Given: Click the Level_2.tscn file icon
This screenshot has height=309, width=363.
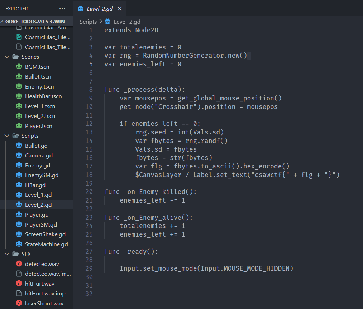Looking at the screenshot, I should (19, 116).
